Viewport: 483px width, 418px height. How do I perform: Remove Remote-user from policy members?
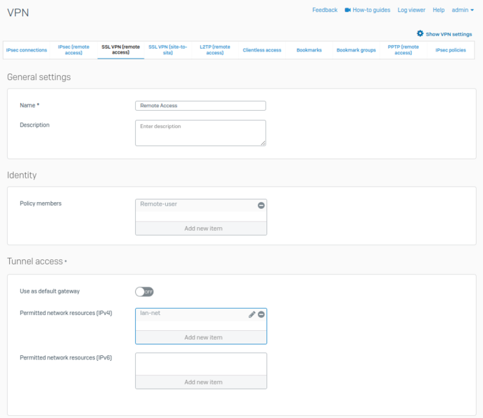click(x=261, y=206)
